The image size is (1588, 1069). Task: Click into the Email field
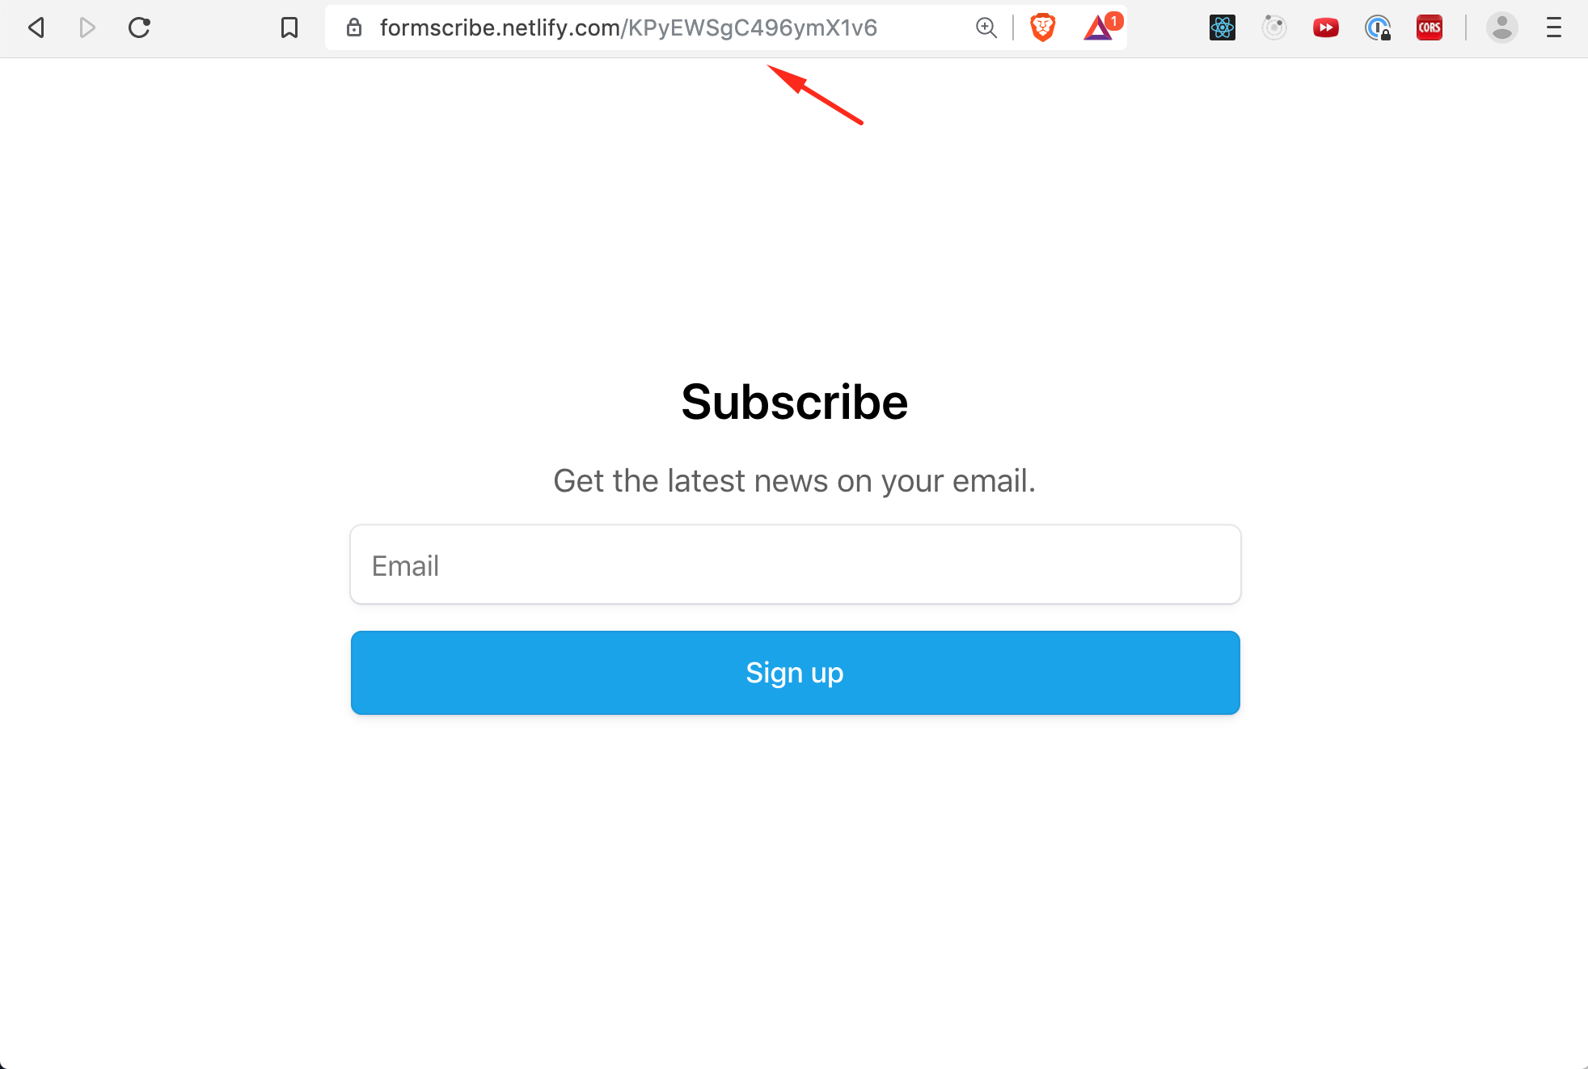click(796, 564)
